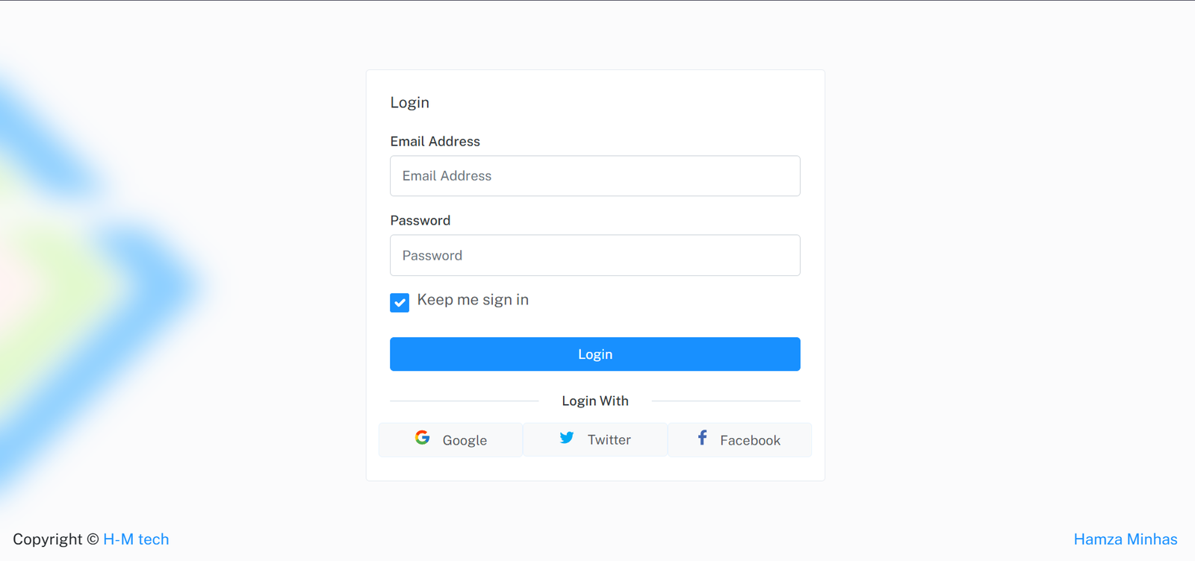Click the Facebook "f" logo icon

[702, 438]
